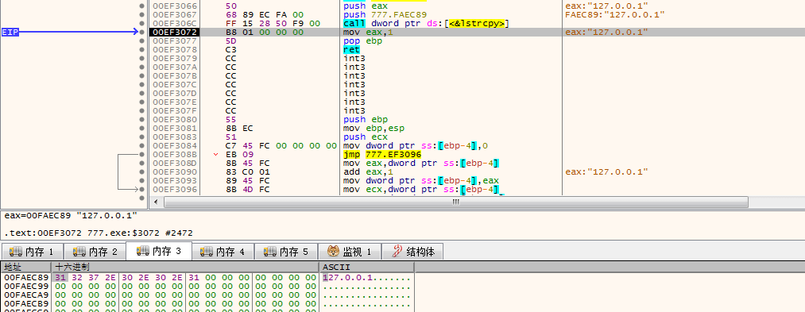Click dump address 00FAECA9

(x=26, y=295)
